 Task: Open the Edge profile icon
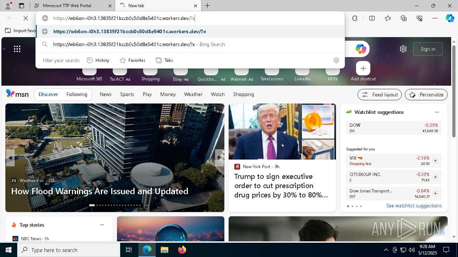pos(8,6)
